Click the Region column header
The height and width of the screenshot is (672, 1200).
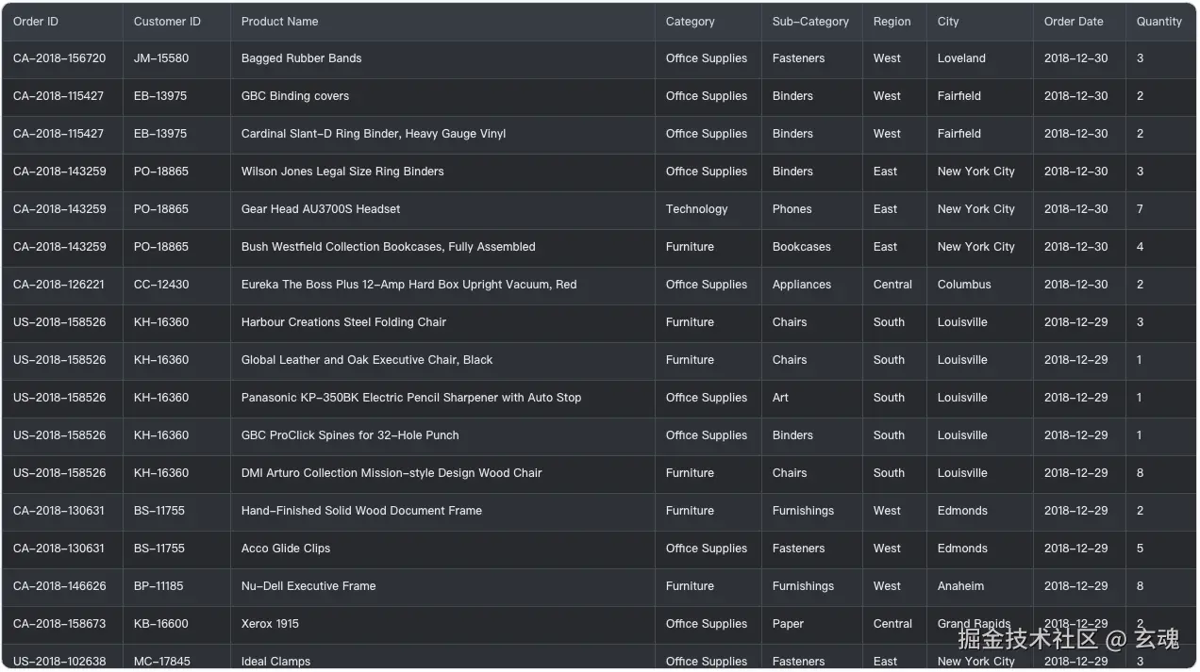(x=892, y=22)
